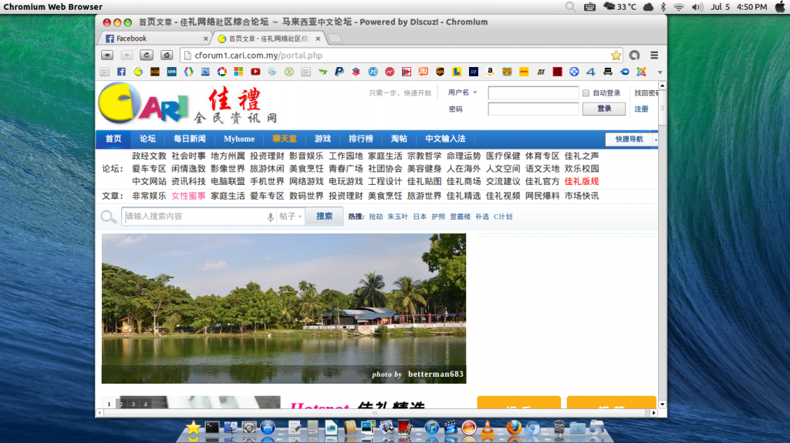Click the browser reload button
790x443 pixels.
[147, 55]
